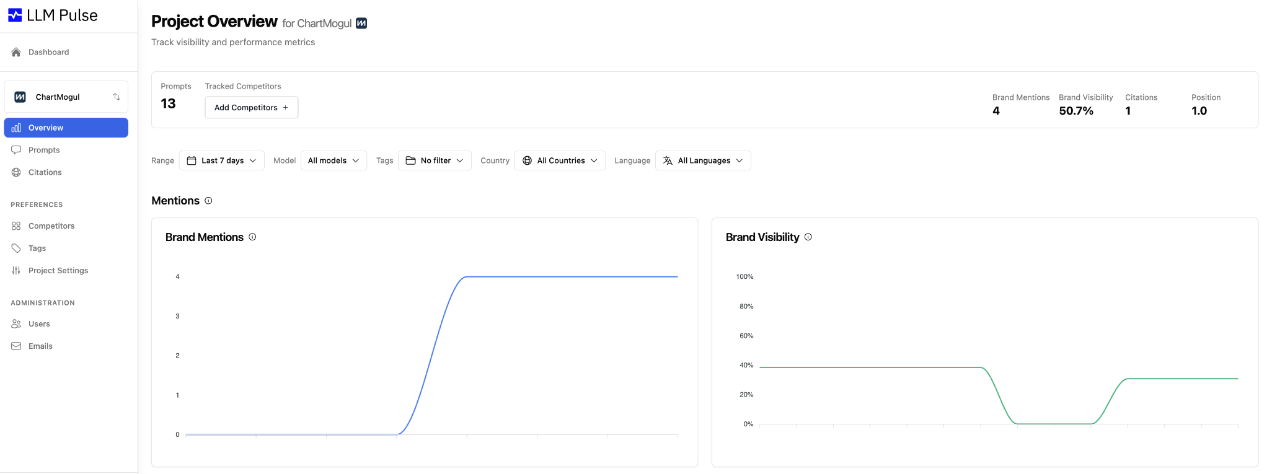Click the Project Settings sliders icon
Viewport: 1272px width, 474px height.
16,271
